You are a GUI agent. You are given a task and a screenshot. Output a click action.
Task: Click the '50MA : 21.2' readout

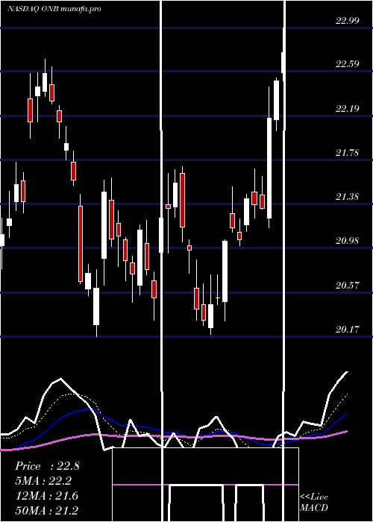click(x=47, y=510)
